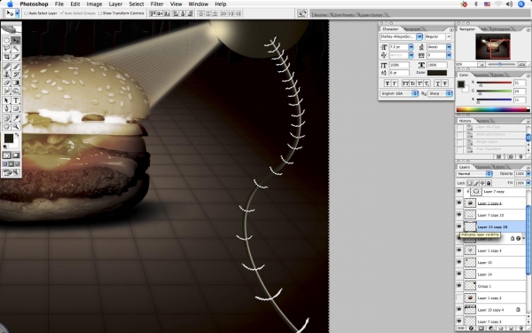Select the Slice tool
This screenshot has width=532, height=333.
coord(16,57)
